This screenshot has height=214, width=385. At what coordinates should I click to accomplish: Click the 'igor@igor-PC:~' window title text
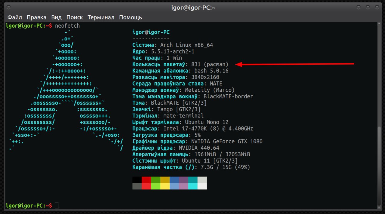click(x=193, y=8)
